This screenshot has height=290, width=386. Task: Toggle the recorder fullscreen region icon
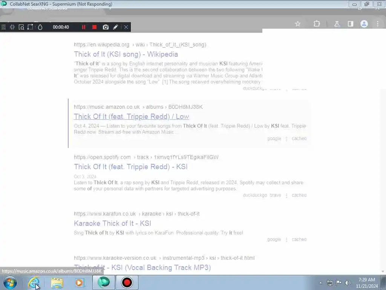pyautogui.click(x=12, y=27)
